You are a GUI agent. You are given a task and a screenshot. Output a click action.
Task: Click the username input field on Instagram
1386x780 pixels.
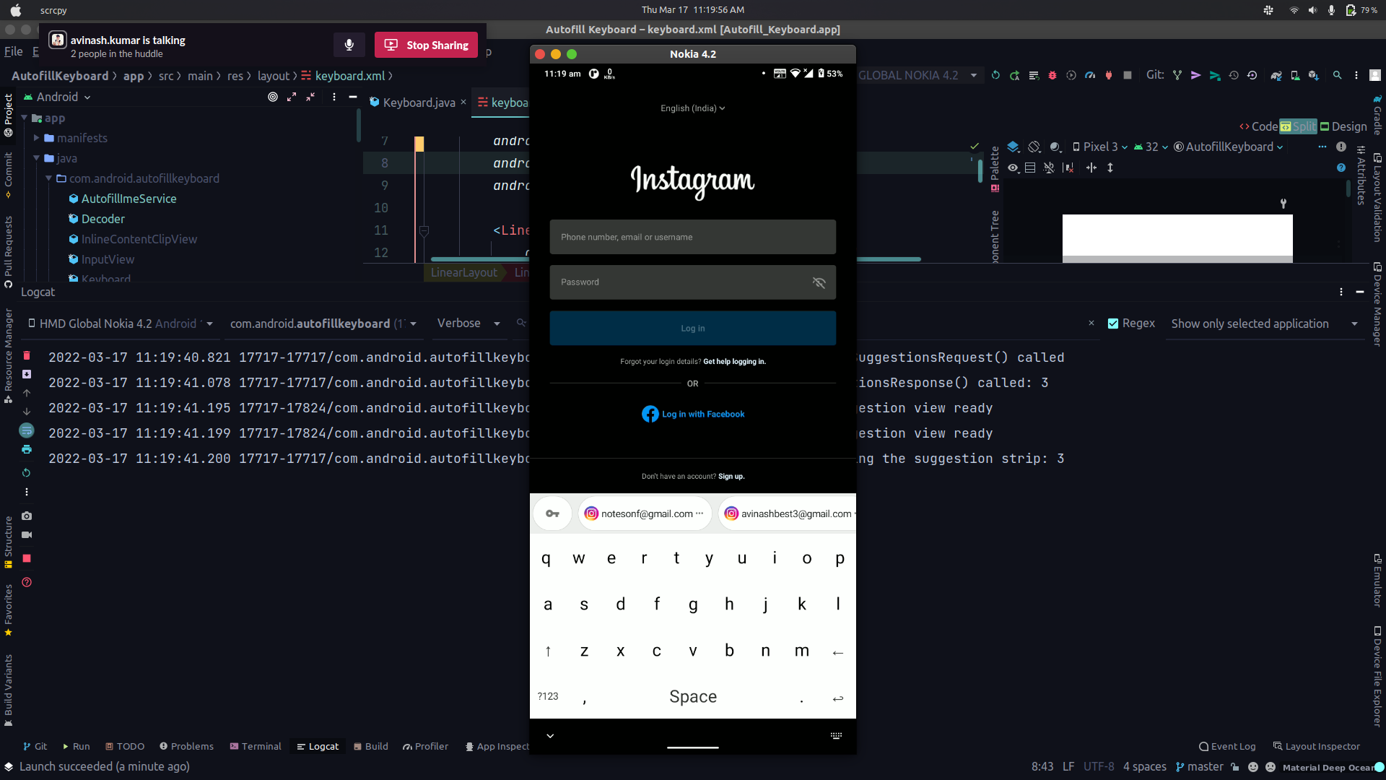tap(692, 237)
